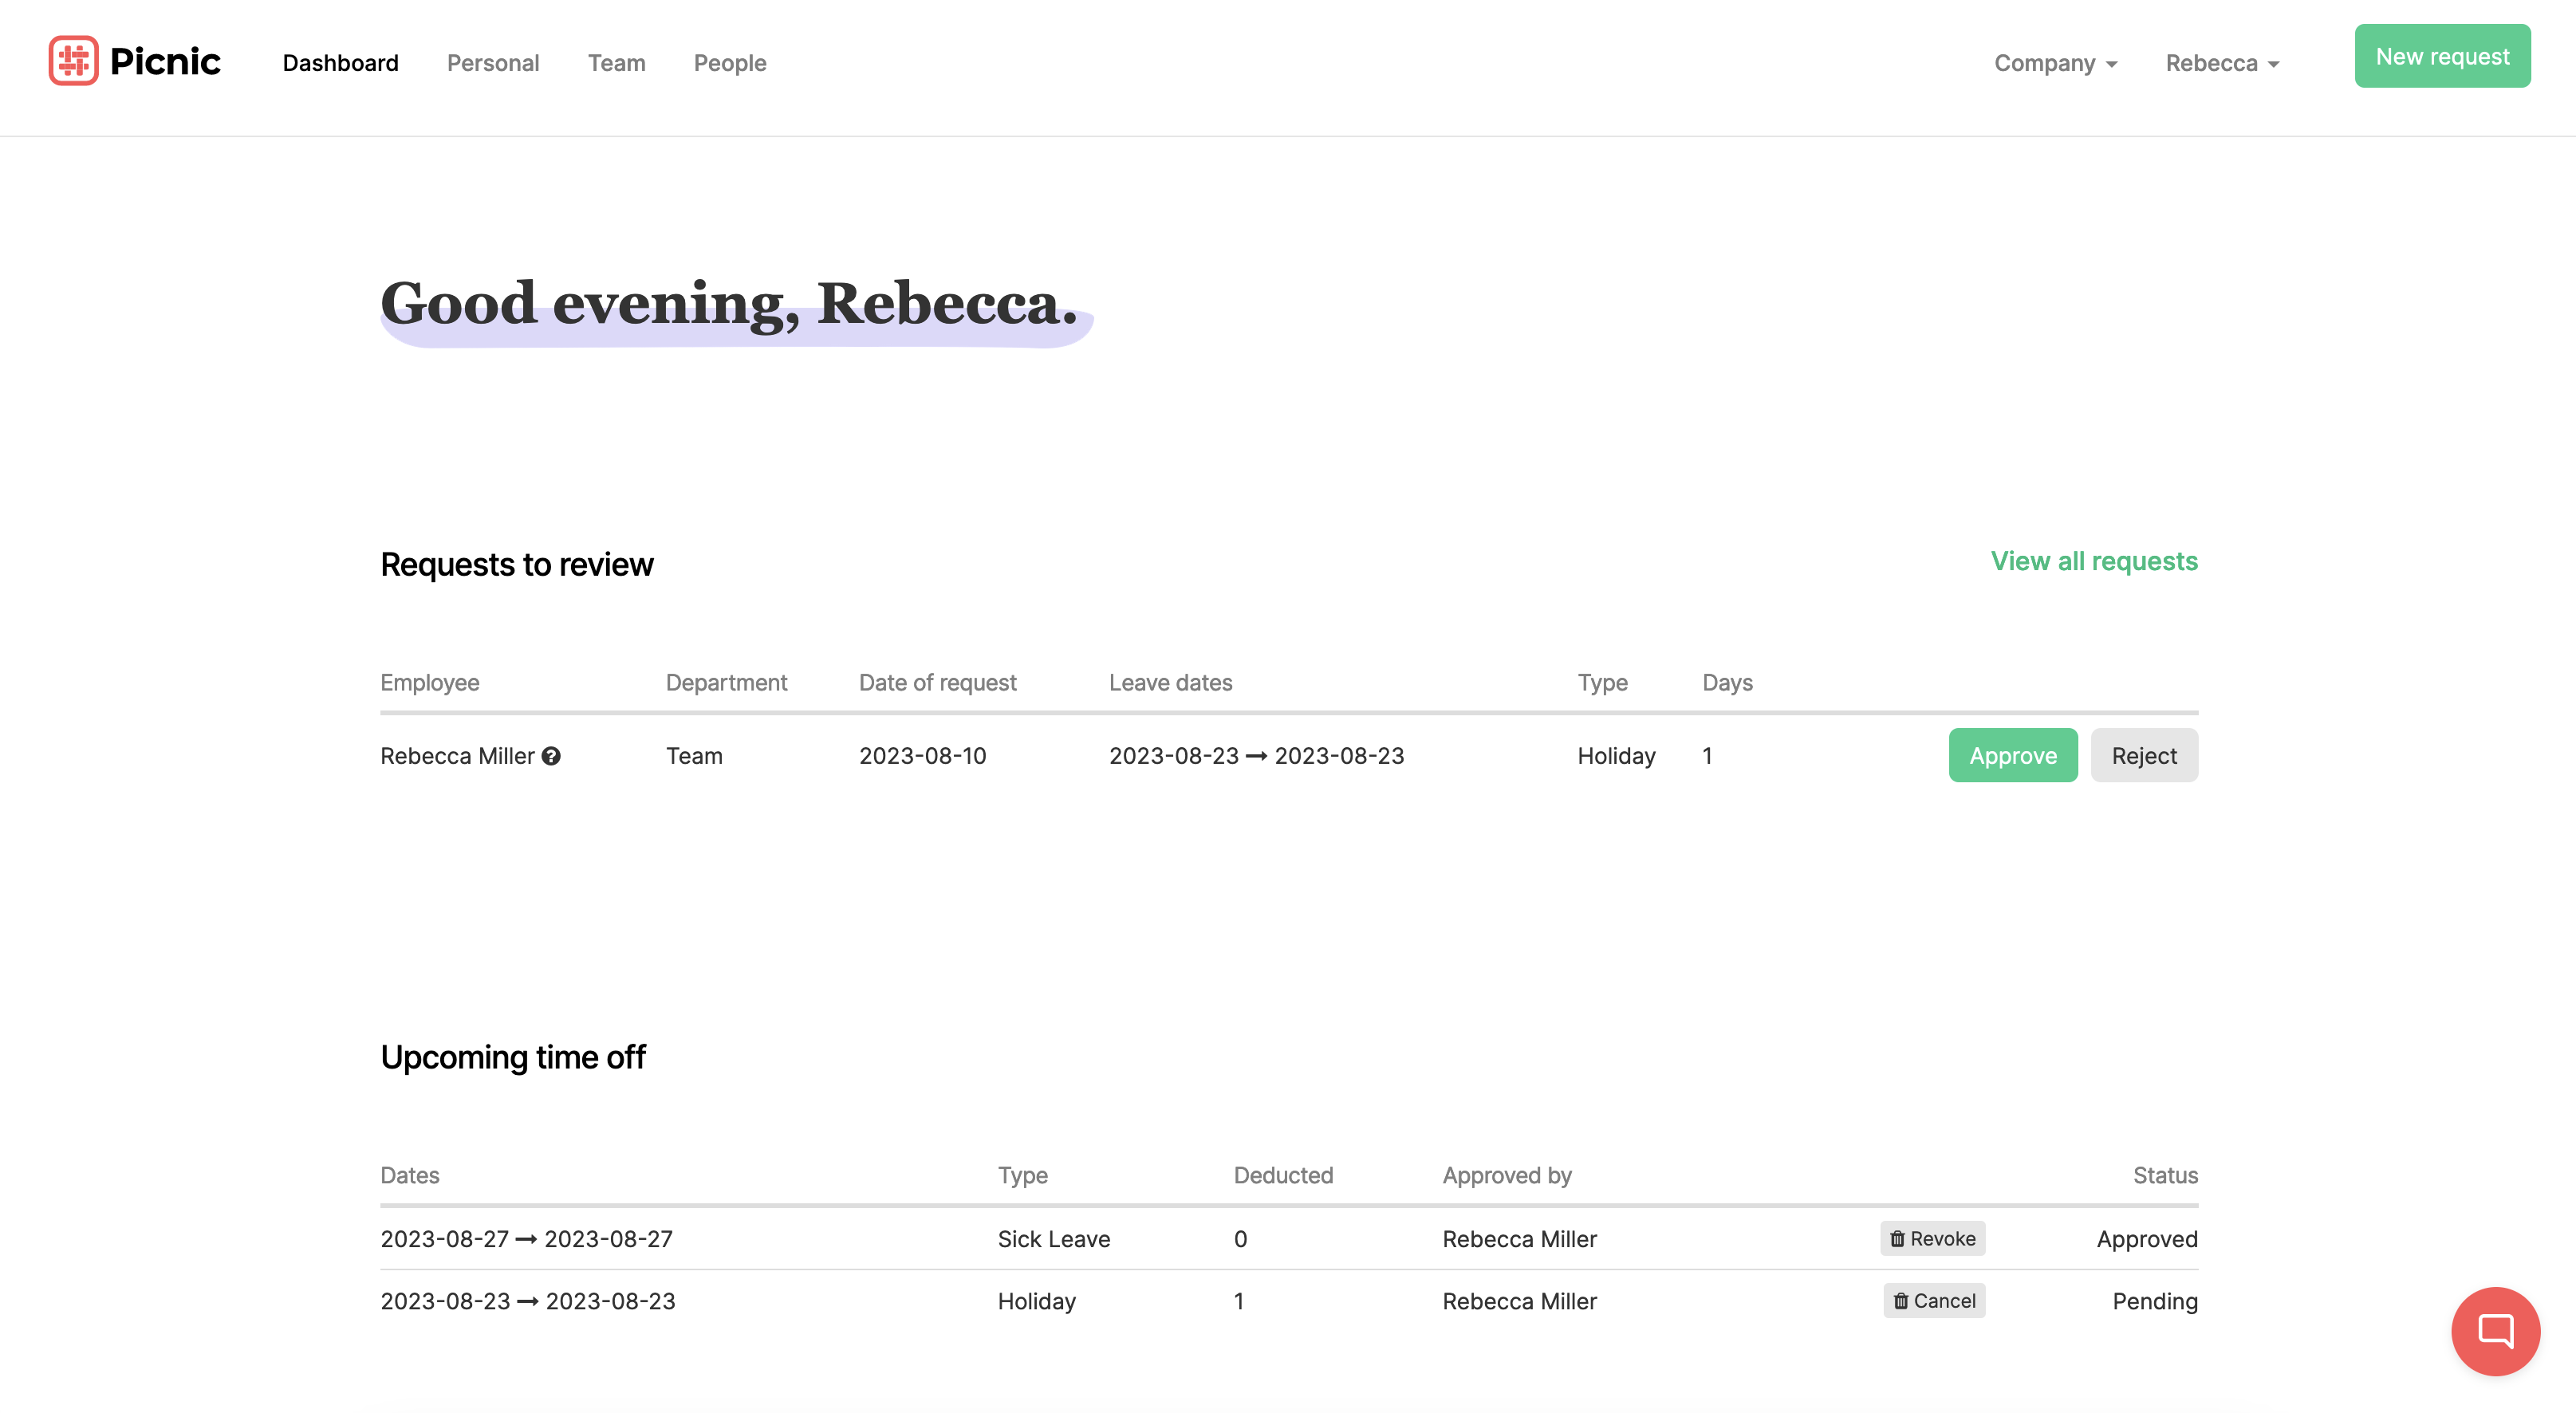The image size is (2576, 1413).
Task: Switch to the Personal tab
Action: [x=493, y=63]
